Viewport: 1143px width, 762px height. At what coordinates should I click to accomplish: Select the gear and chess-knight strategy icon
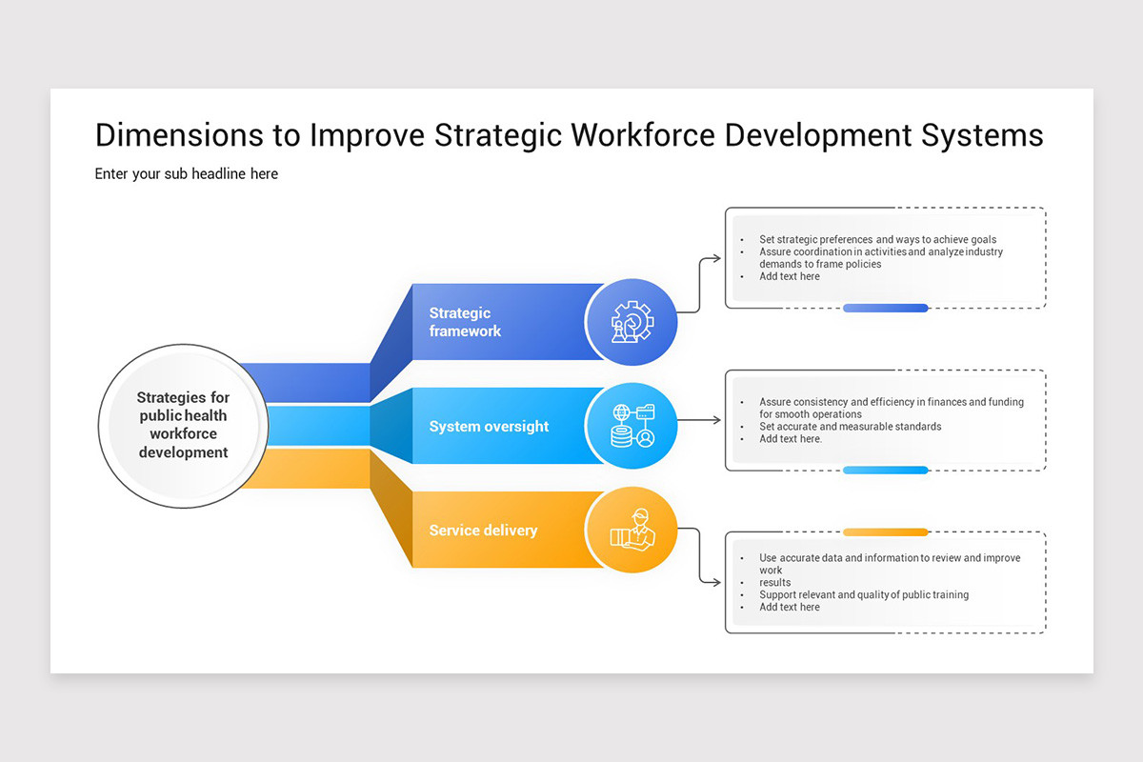click(x=632, y=321)
